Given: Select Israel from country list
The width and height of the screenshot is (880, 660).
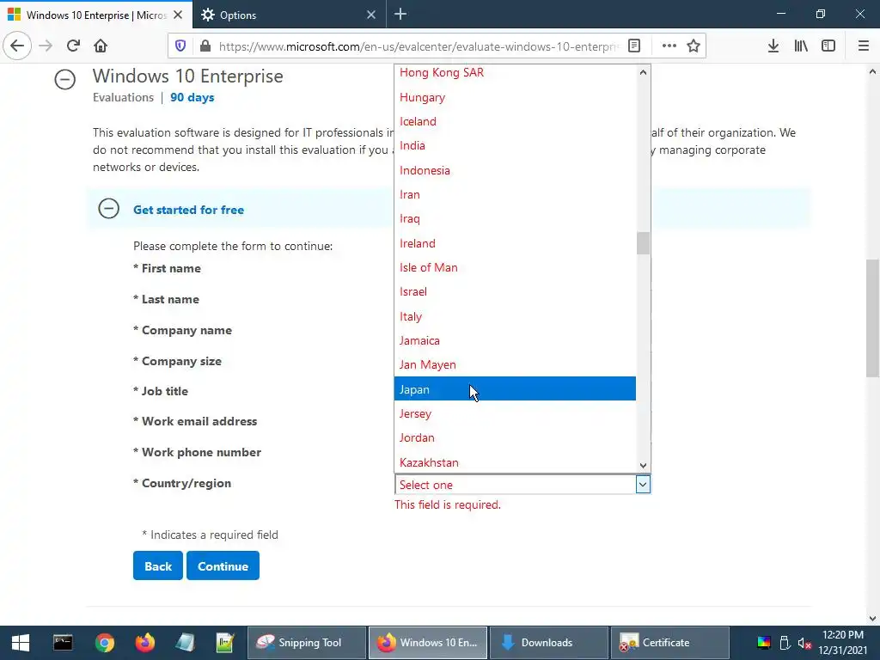Looking at the screenshot, I should pyautogui.click(x=515, y=291).
